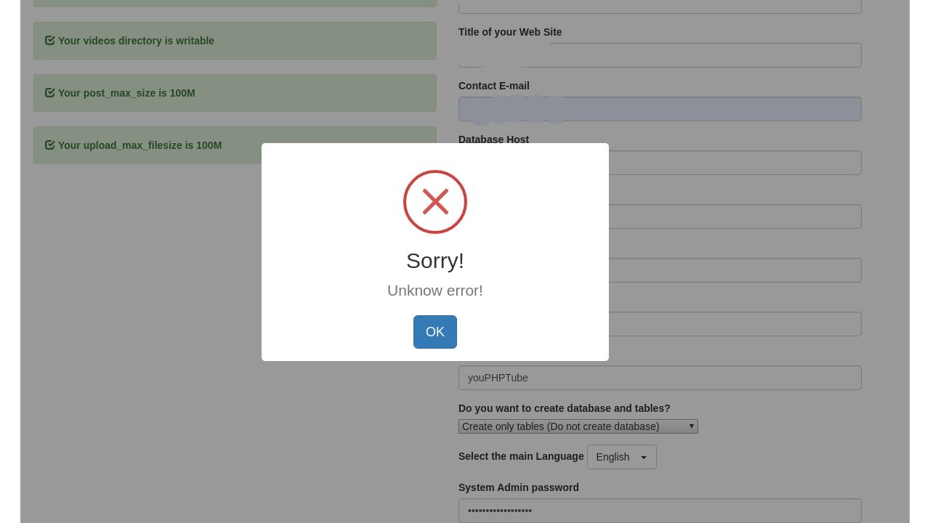This screenshot has width=930, height=523.
Task: Click the check icon beside upload_max_filesize message
Action: 50,145
